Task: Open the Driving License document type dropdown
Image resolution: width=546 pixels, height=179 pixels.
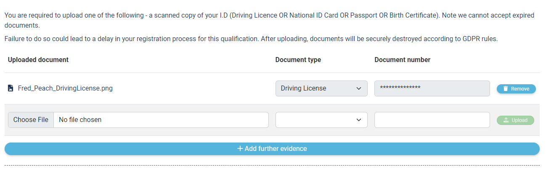Action: (321, 88)
